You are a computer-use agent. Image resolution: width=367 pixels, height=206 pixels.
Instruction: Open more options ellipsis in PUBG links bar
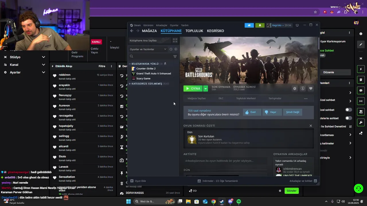pos(306,98)
